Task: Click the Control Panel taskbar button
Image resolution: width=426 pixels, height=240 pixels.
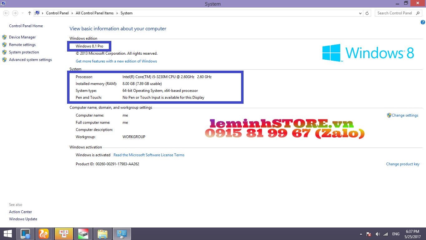Action: click(122, 234)
